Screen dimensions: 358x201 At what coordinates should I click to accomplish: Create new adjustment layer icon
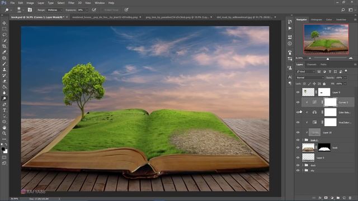click(x=332, y=198)
